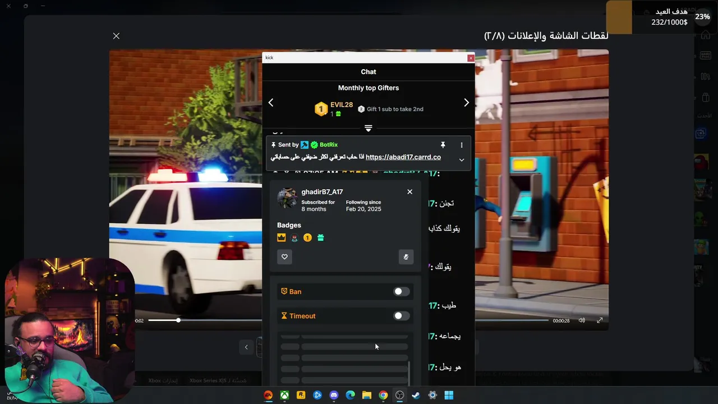Open Settings gear from taskbar
Screen dimensions: 718x404
(432, 395)
